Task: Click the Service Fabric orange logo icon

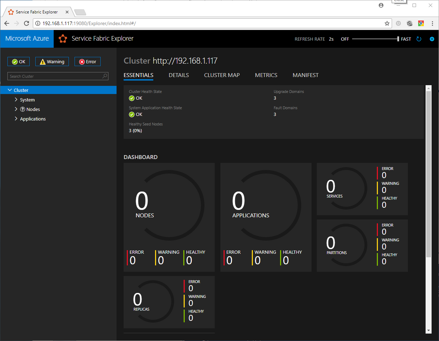Action: tap(63, 39)
